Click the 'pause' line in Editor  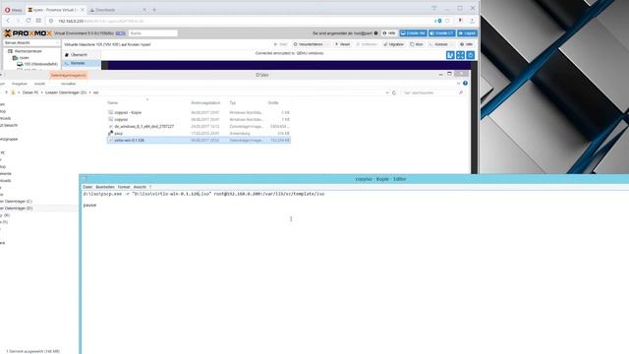[x=89, y=206]
